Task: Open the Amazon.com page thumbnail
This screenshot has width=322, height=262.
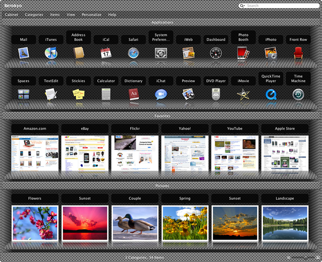Action: (x=35, y=153)
